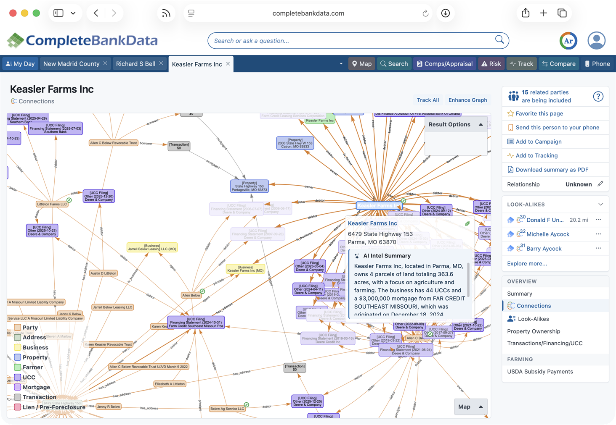Click the Explore more... link
Viewport: 616px width, 425px height.
point(527,264)
